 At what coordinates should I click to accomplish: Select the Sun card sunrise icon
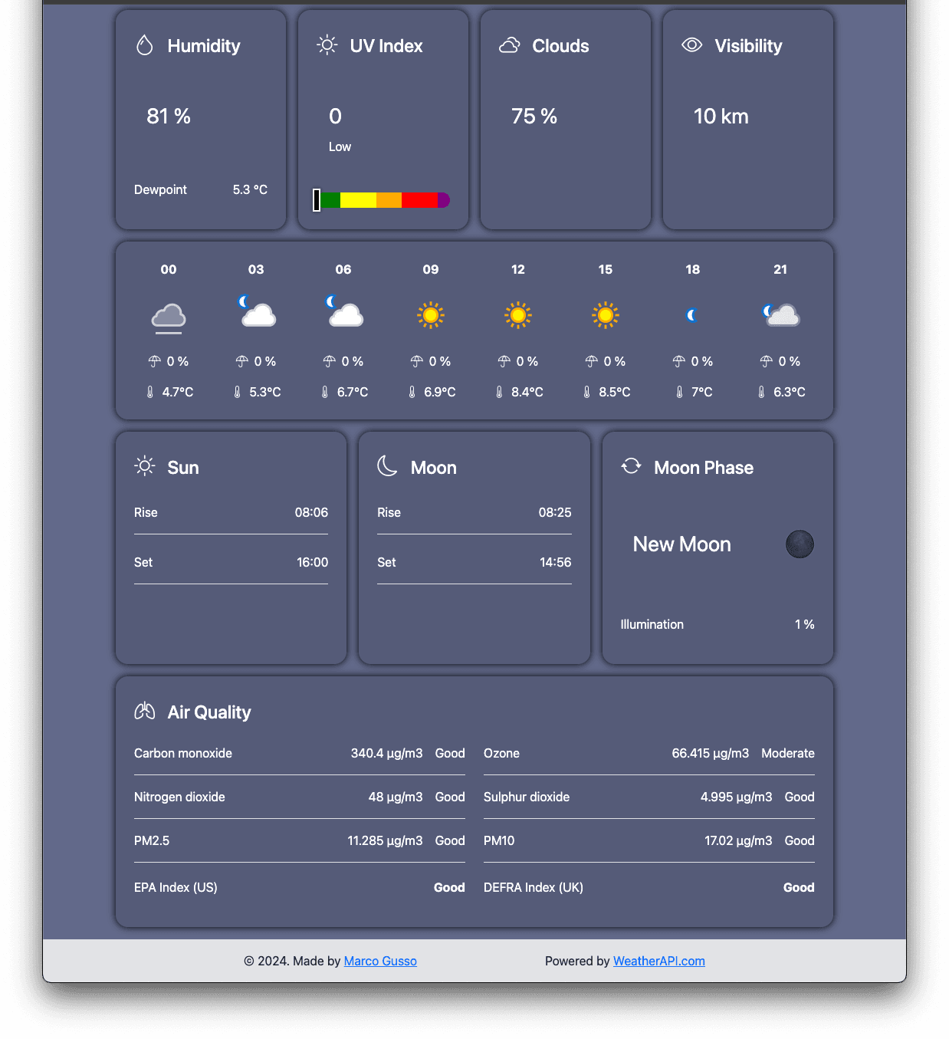click(x=144, y=466)
